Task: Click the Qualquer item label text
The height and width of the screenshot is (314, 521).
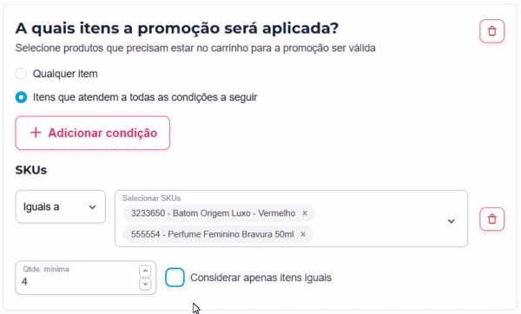Action: click(x=65, y=74)
